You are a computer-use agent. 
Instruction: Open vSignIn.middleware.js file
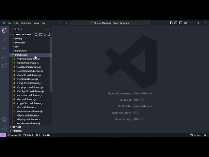[30, 115]
